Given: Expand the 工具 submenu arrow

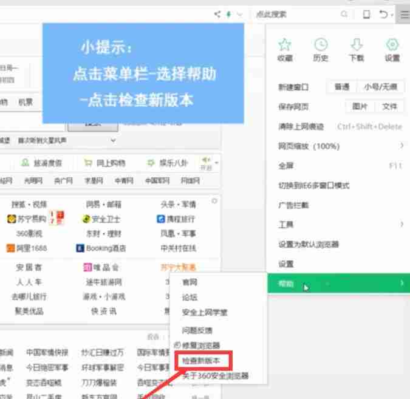Looking at the screenshot, I should pyautogui.click(x=402, y=224).
